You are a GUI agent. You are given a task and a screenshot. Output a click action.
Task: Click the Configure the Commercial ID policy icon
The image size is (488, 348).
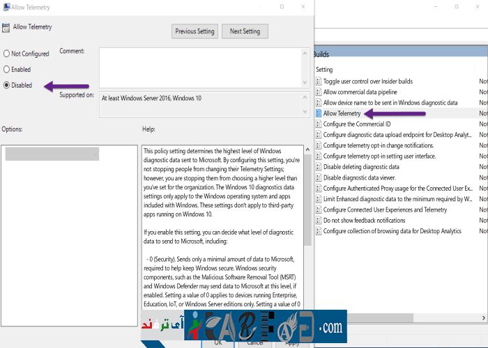click(319, 124)
